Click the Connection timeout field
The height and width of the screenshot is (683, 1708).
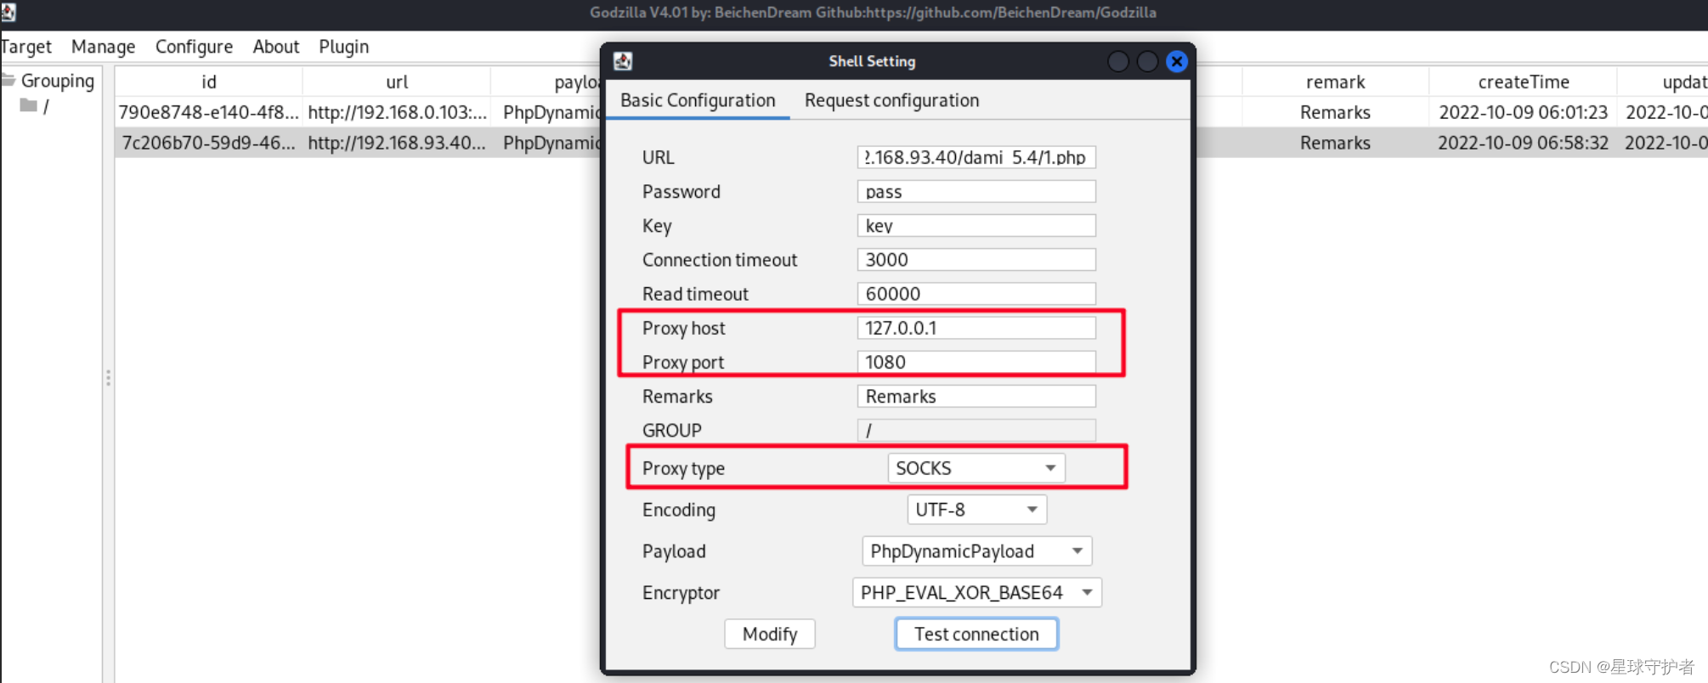(976, 259)
